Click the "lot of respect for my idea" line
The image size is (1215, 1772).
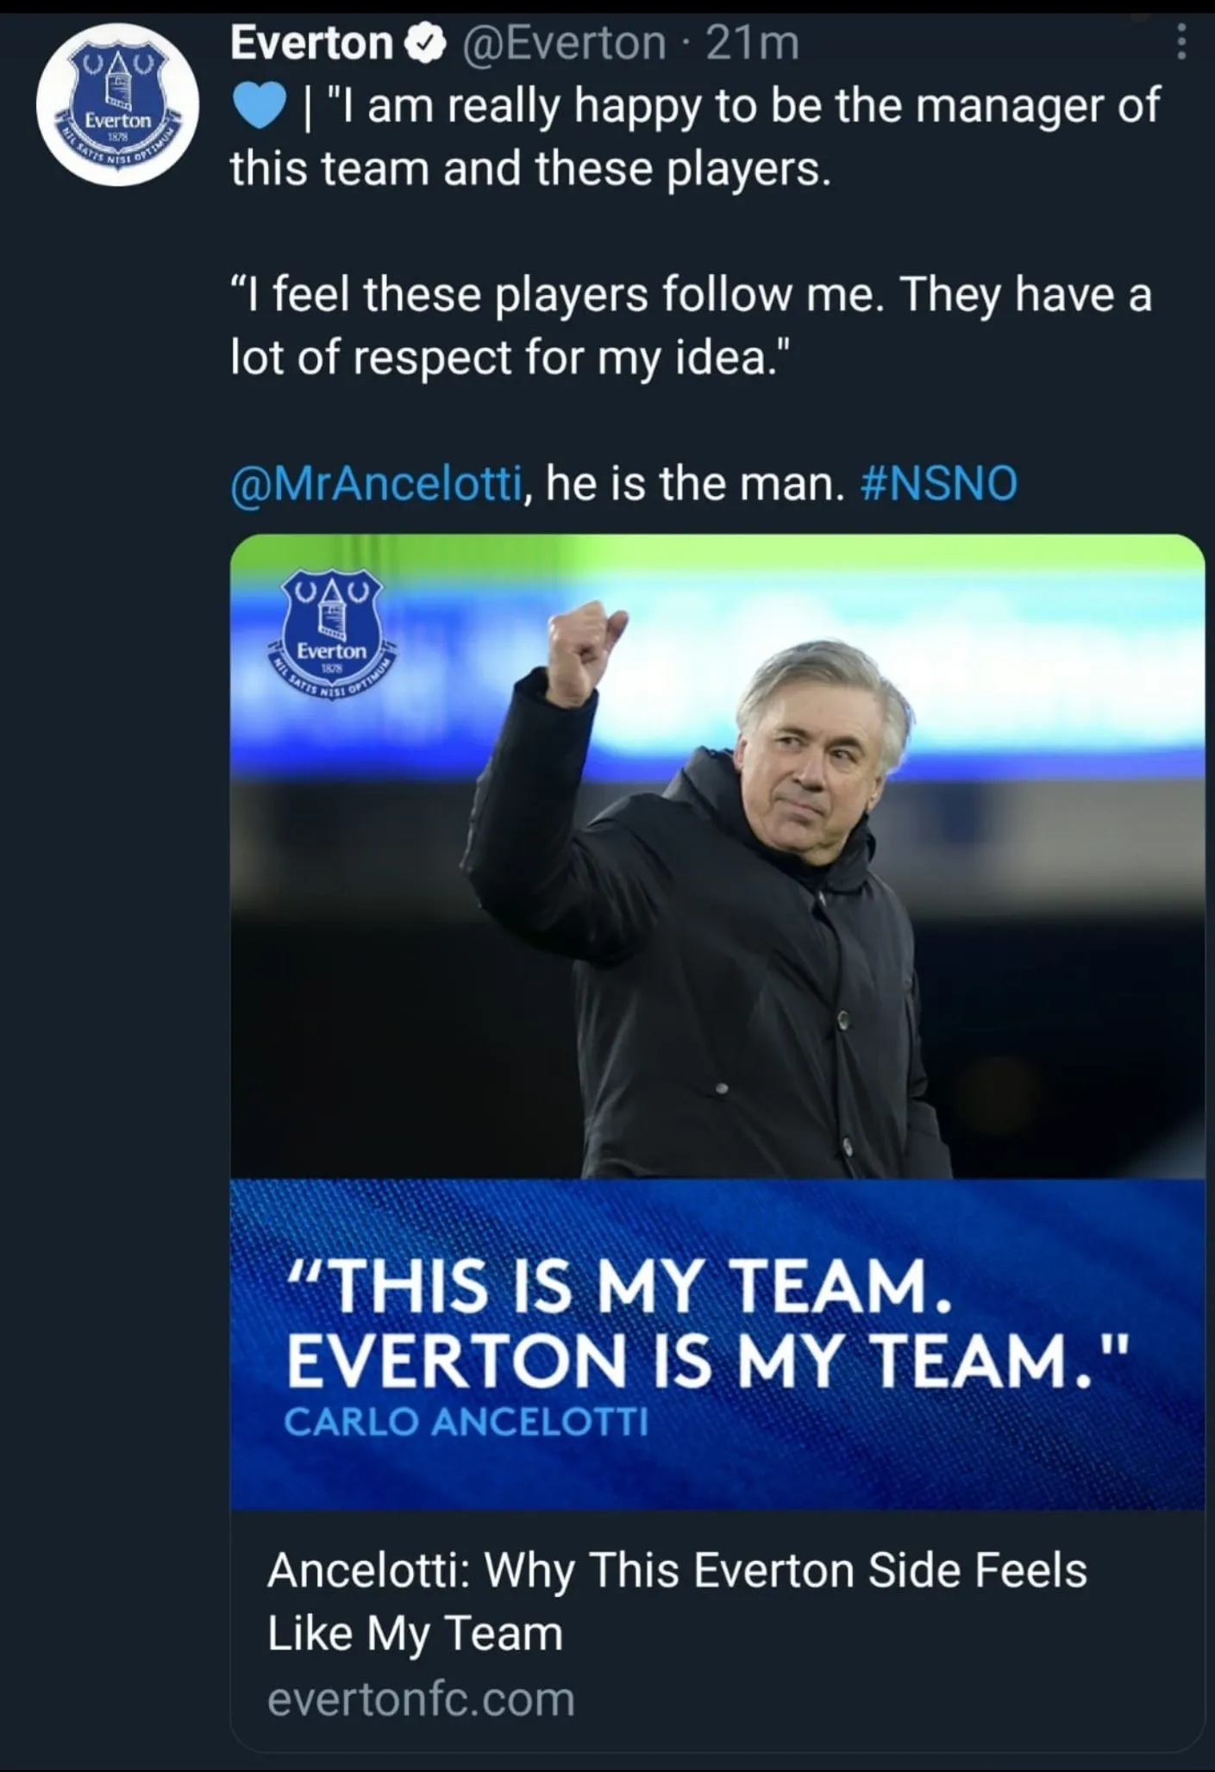pyautogui.click(x=509, y=357)
